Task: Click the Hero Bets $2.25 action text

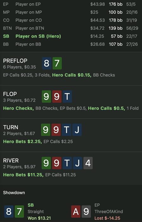Action: click(x=22, y=141)
